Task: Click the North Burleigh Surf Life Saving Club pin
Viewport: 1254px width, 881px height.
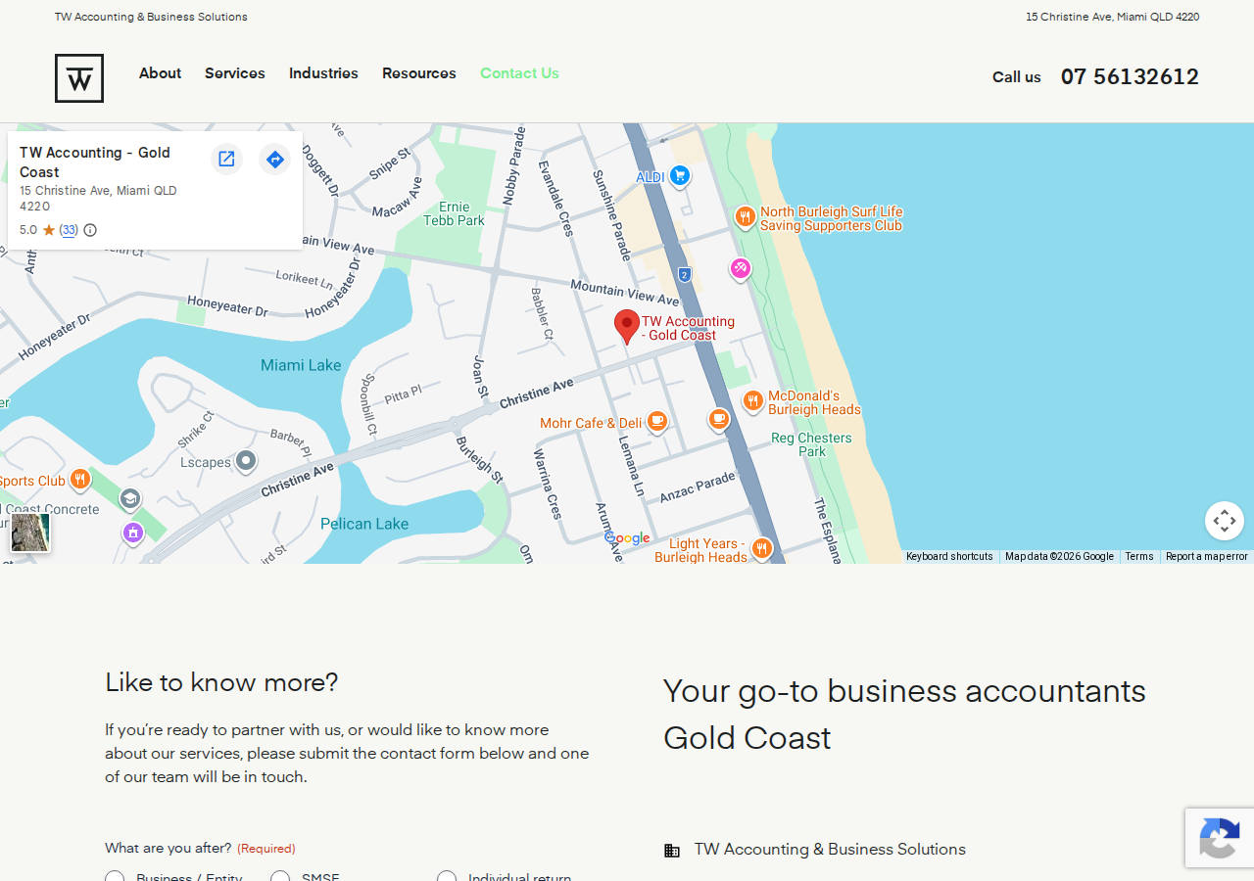Action: tap(745, 217)
